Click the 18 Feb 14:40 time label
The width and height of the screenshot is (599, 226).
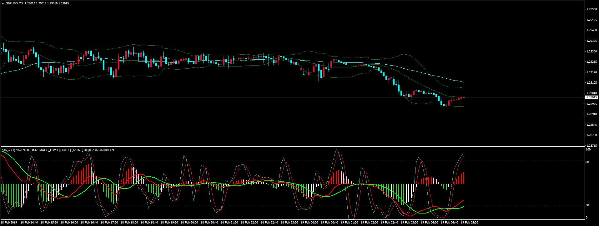29,223
